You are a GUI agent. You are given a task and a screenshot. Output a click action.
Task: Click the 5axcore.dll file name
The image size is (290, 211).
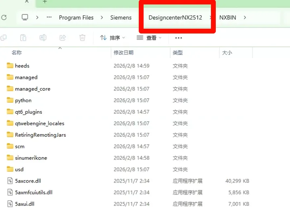[28, 181]
